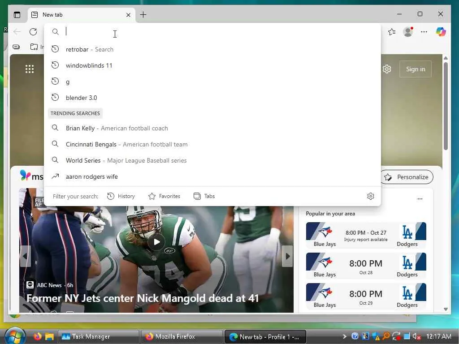
Task: Select the retrobar search history suggestion
Action: pyautogui.click(x=212, y=49)
